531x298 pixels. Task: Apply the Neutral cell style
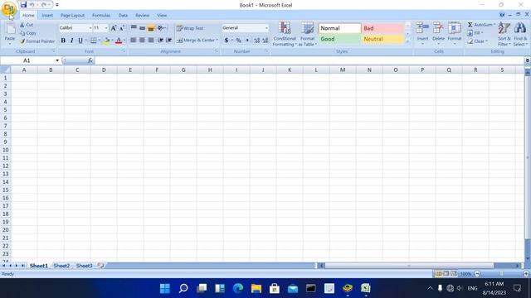[x=383, y=39]
